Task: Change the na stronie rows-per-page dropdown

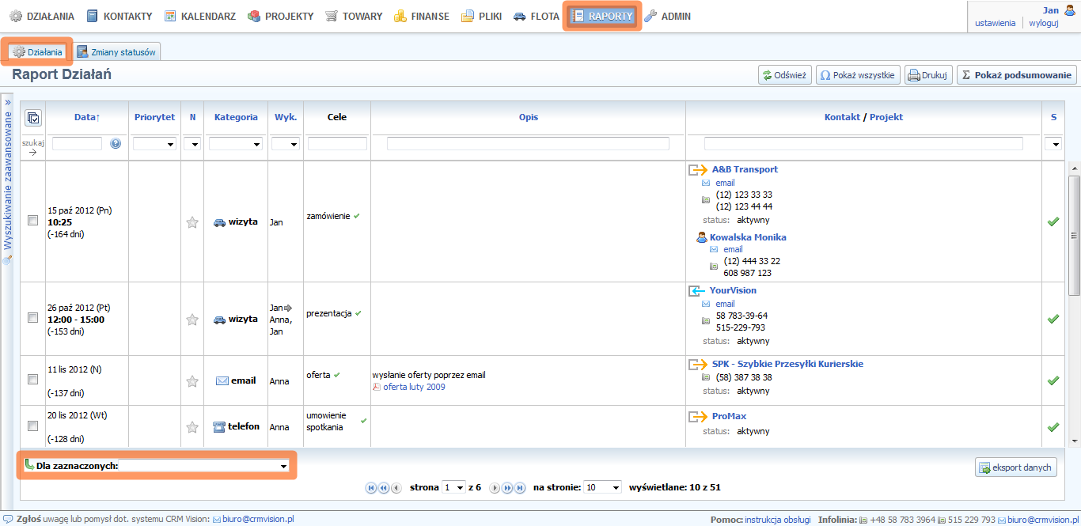Action: pyautogui.click(x=602, y=488)
